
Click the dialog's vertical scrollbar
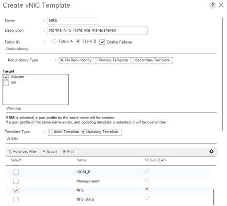click(222, 74)
